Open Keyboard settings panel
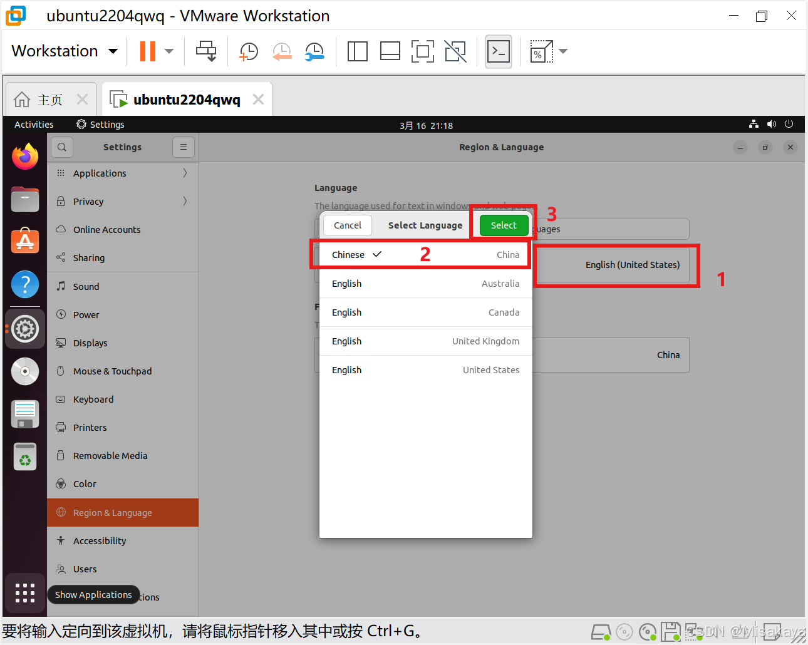This screenshot has width=808, height=645. [x=123, y=400]
